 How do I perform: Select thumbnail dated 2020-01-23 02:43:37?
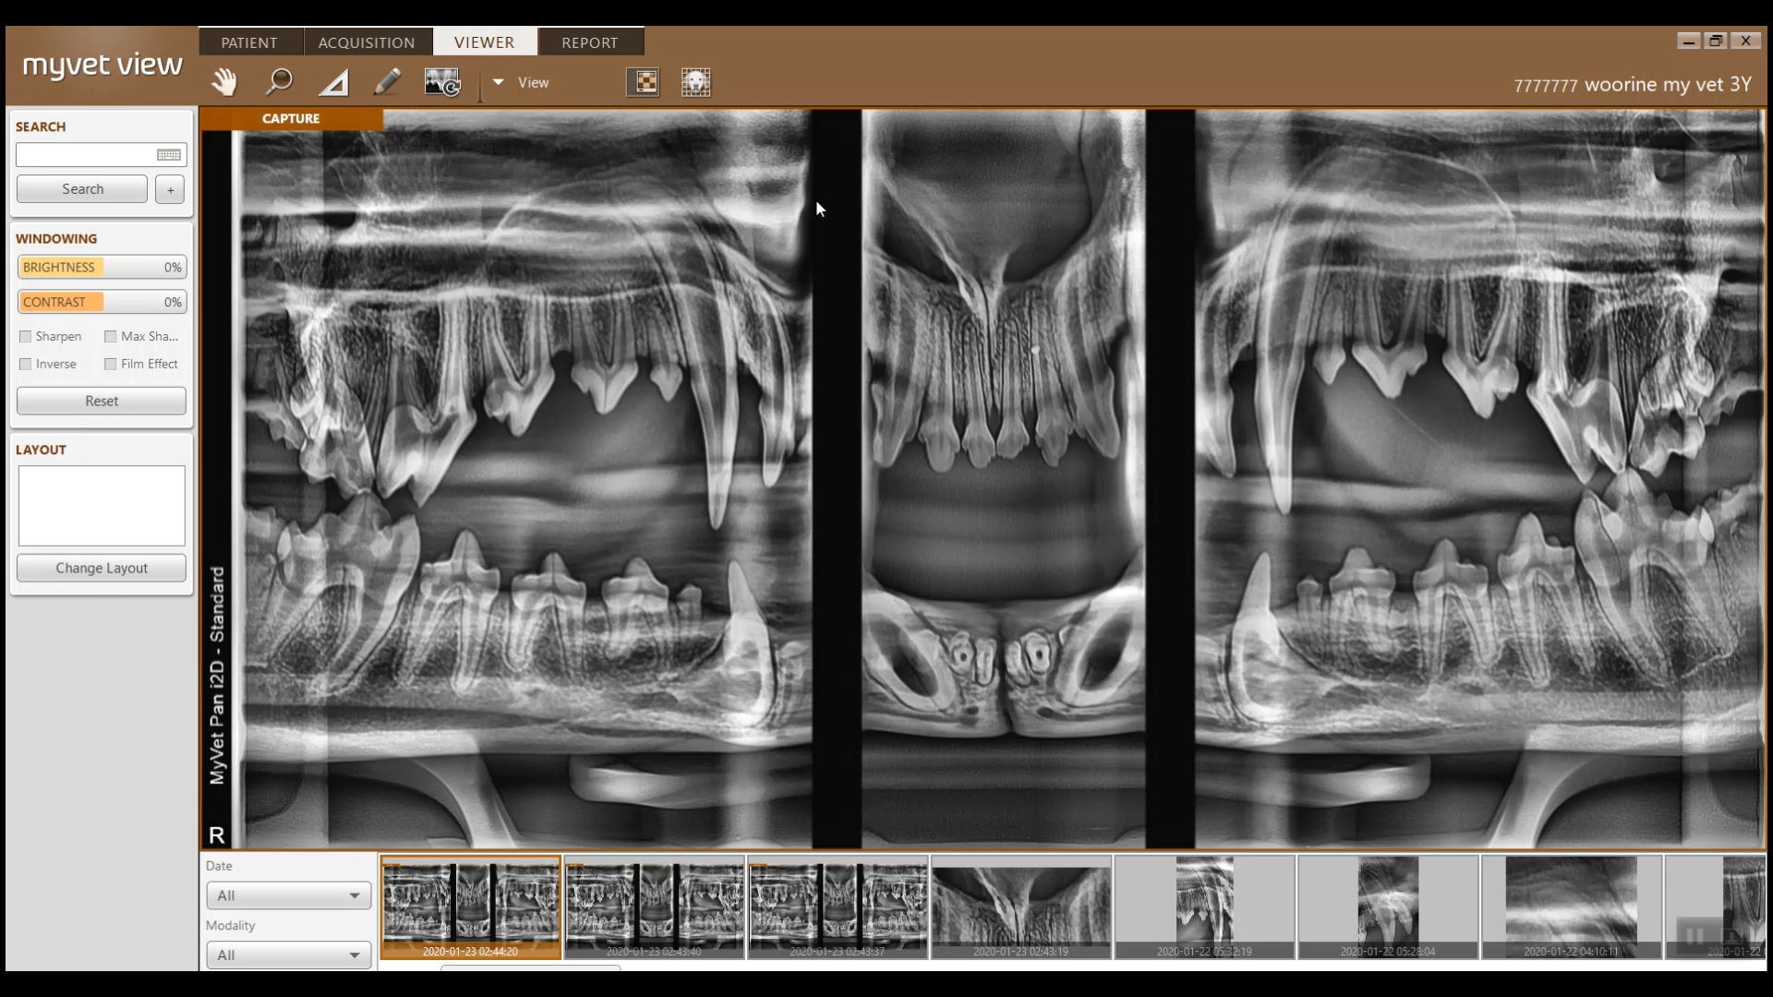pyautogui.click(x=838, y=907)
